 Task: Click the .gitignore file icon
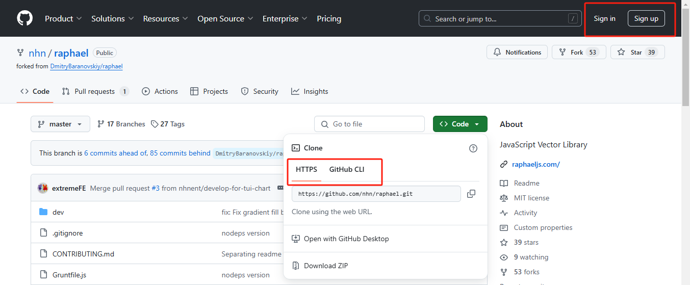point(43,233)
